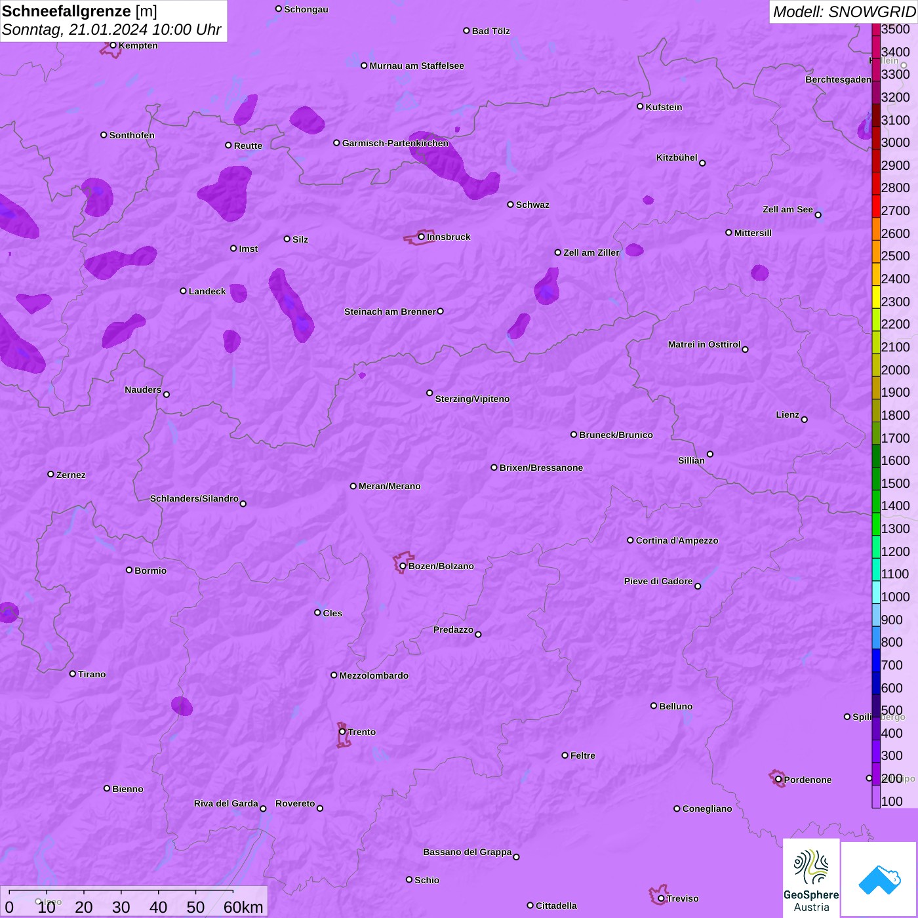Image resolution: width=918 pixels, height=918 pixels.
Task: Click the Trento city marker
Action: [x=342, y=732]
